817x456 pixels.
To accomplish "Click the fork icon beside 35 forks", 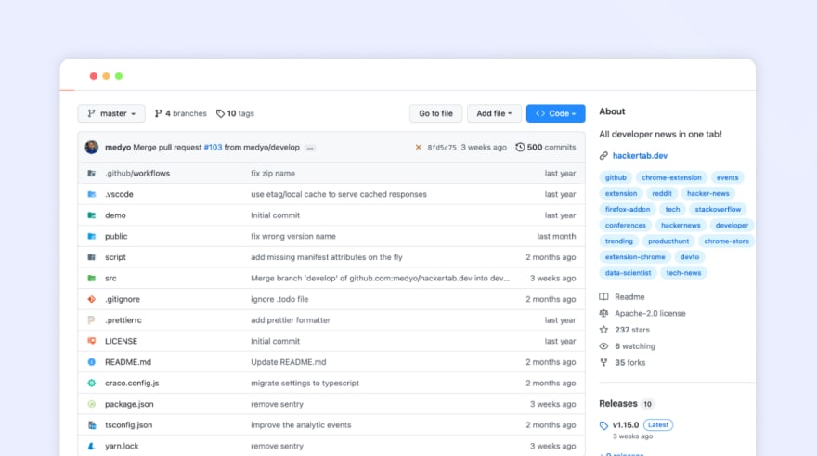I will click(603, 363).
